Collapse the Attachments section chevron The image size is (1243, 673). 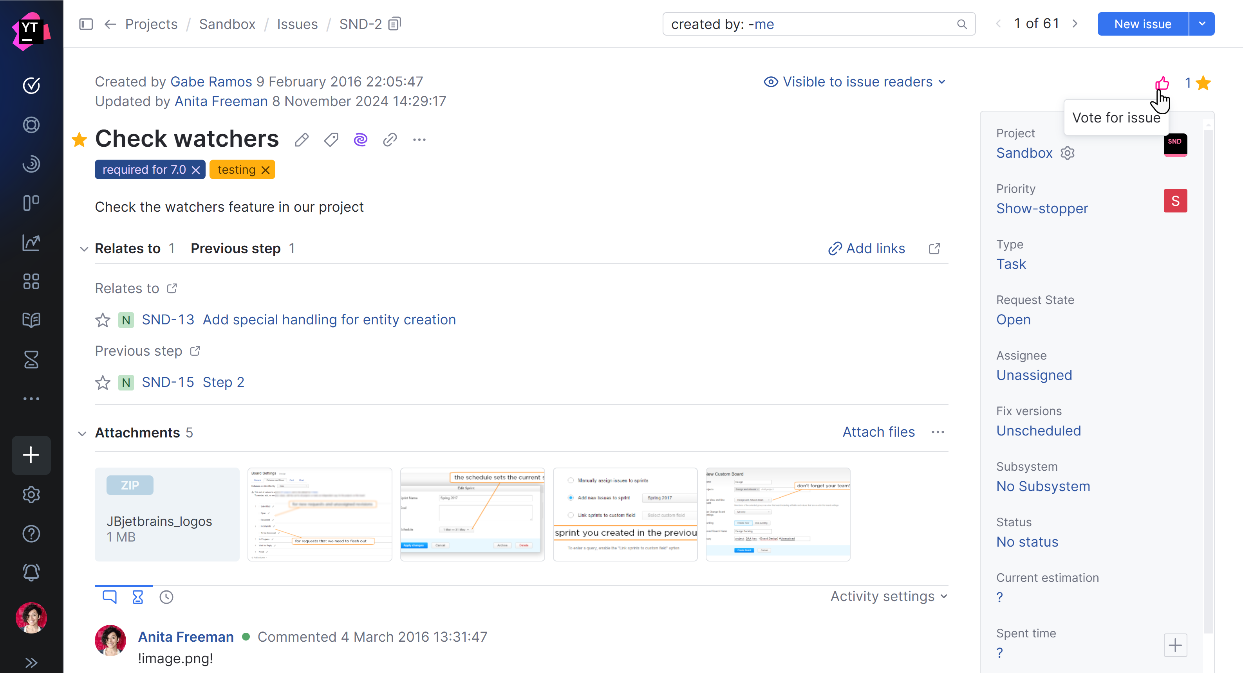pos(83,433)
